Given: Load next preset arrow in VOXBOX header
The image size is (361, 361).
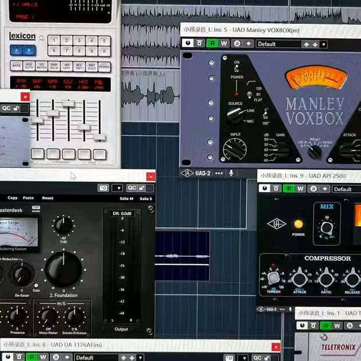Looking at the screenshot, I should (x=315, y=44).
